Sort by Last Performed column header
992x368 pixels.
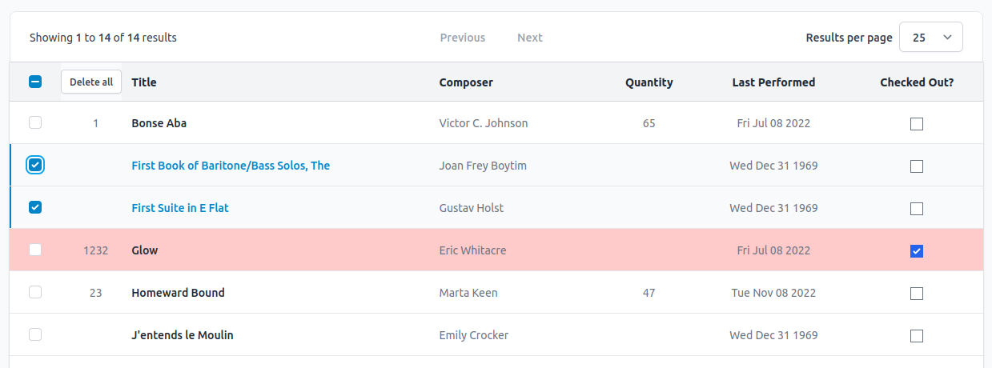pyautogui.click(x=773, y=82)
